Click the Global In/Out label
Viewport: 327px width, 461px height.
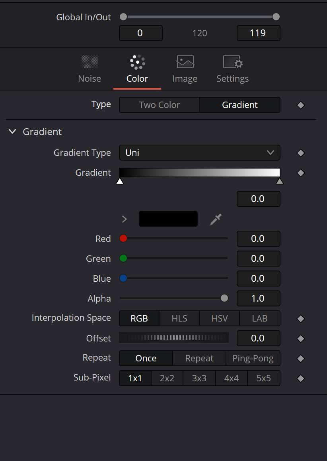pos(84,18)
